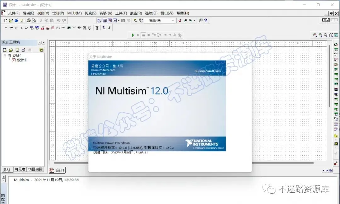Zoom in on the schematic sheet

pyautogui.click(x=315, y=35)
